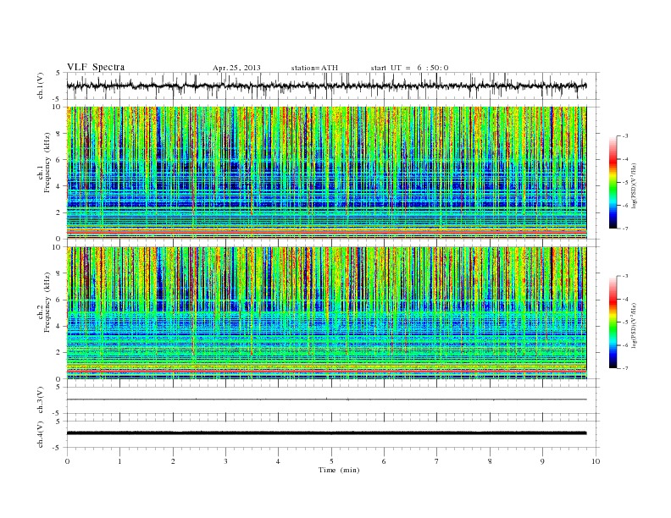Click the "1" tick on the time axis

coord(119,461)
